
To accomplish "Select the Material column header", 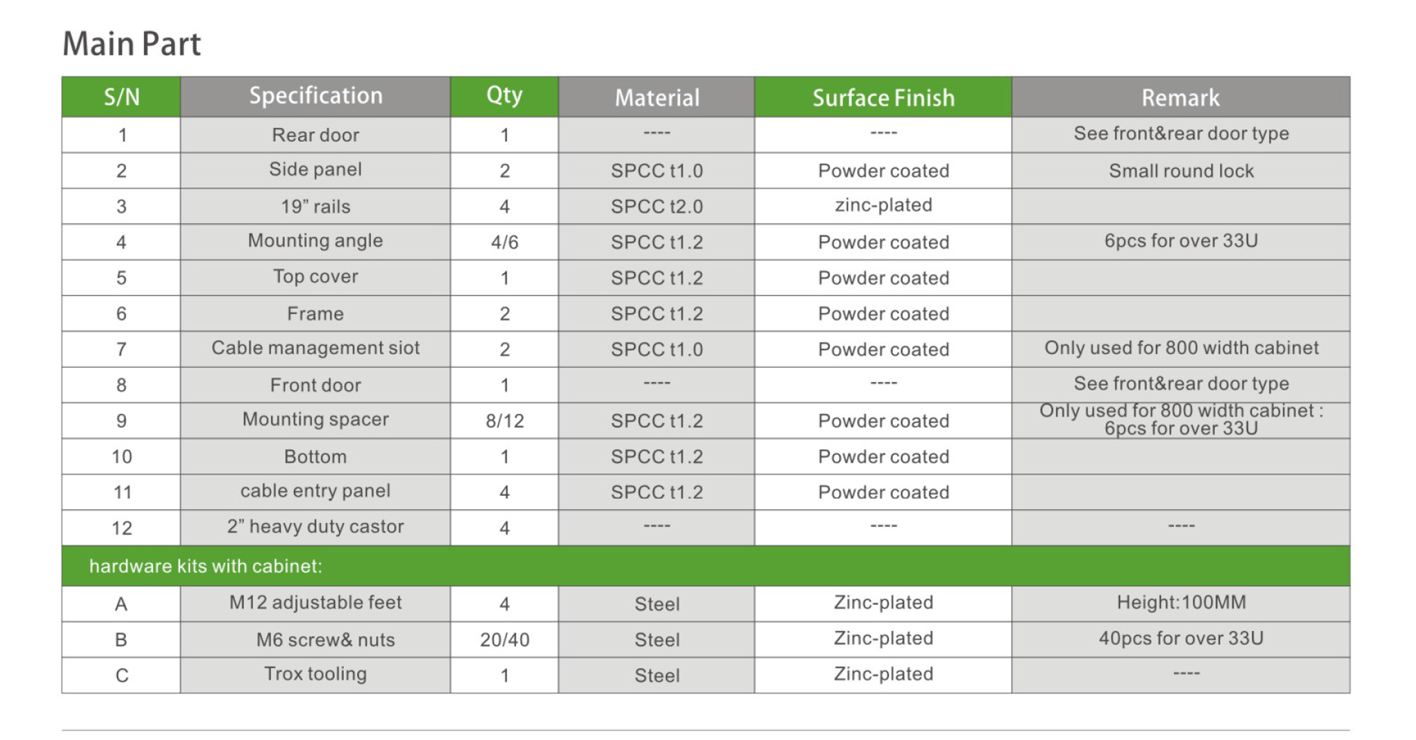I will (x=656, y=98).
